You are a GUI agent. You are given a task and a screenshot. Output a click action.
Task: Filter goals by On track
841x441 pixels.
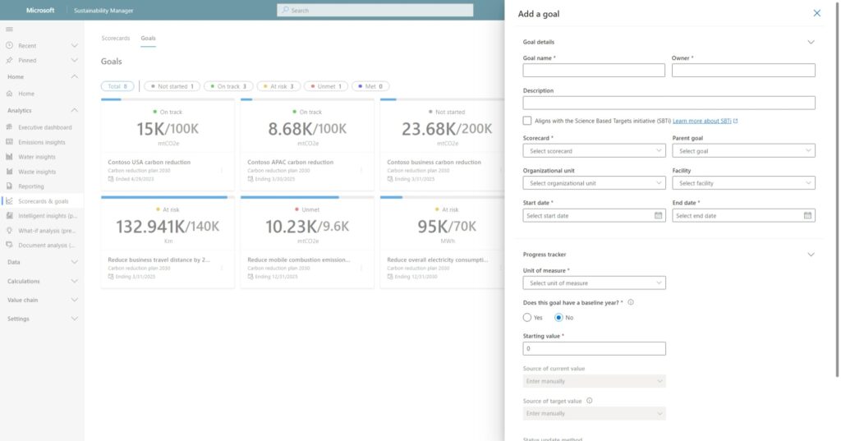228,86
